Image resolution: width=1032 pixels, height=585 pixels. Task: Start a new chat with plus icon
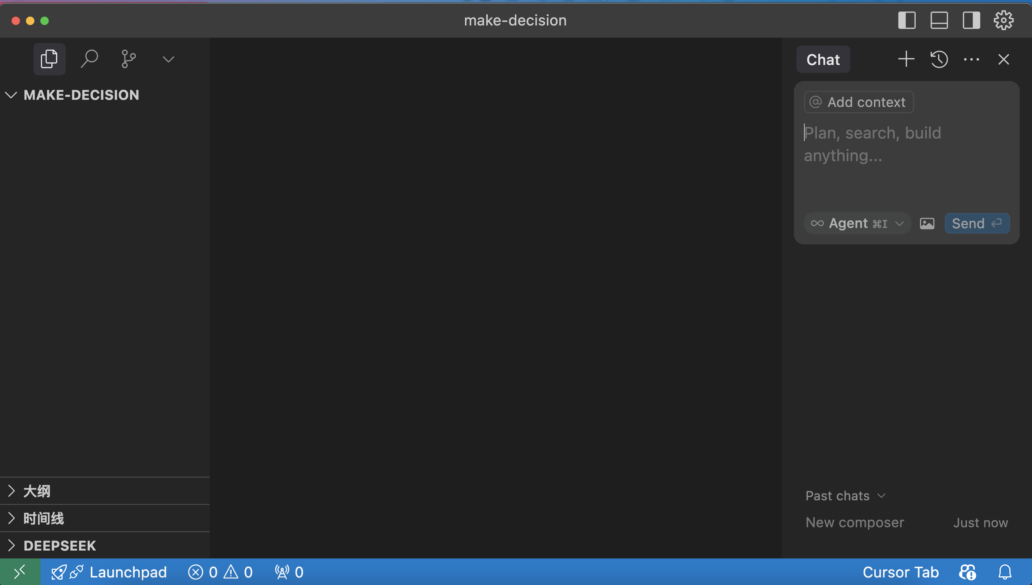pos(906,60)
